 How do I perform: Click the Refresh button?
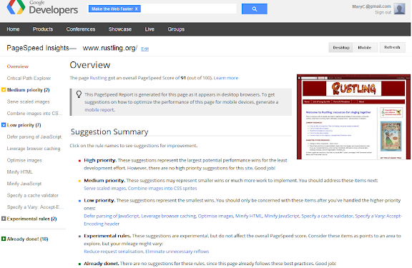click(x=392, y=47)
